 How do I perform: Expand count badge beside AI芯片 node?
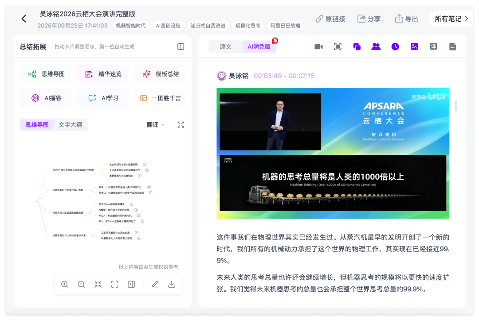pos(138,216)
